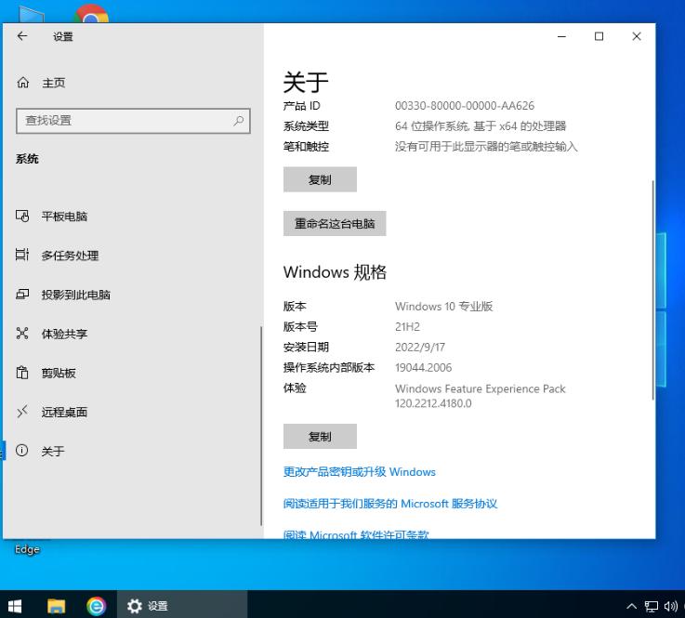The height and width of the screenshot is (618, 685).
Task: Select 剪贴板 clipboard settings
Action: click(x=59, y=373)
